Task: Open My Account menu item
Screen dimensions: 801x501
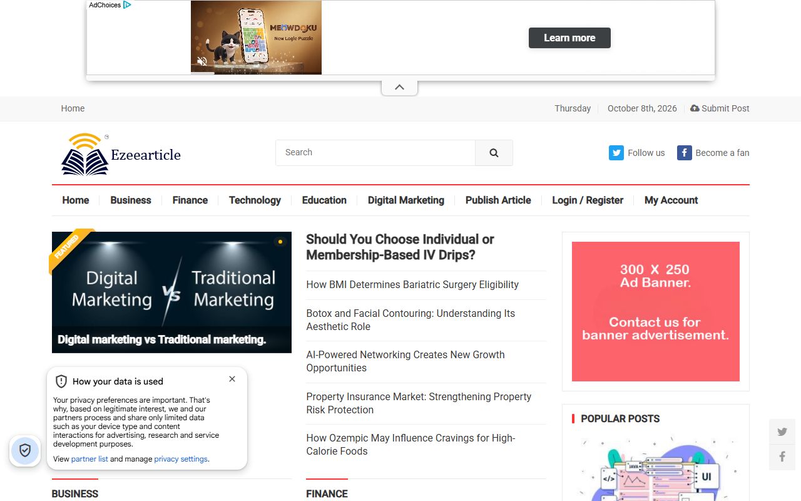Action: (x=671, y=200)
